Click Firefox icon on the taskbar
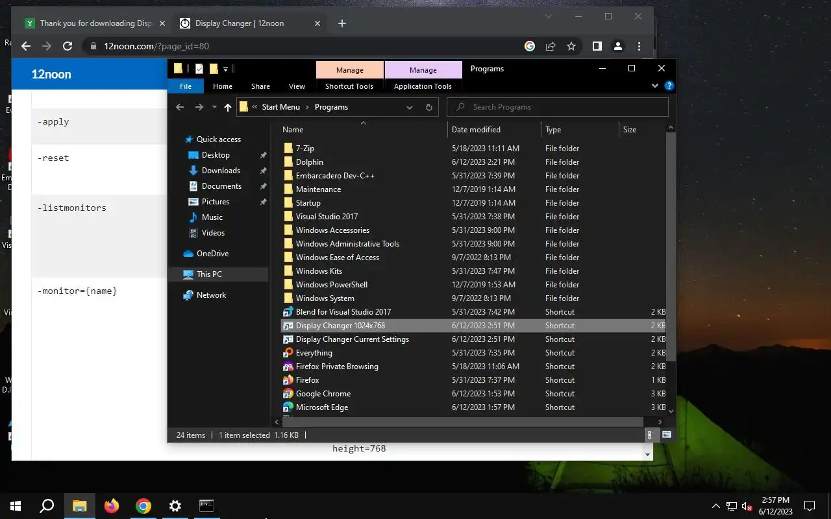 point(112,506)
